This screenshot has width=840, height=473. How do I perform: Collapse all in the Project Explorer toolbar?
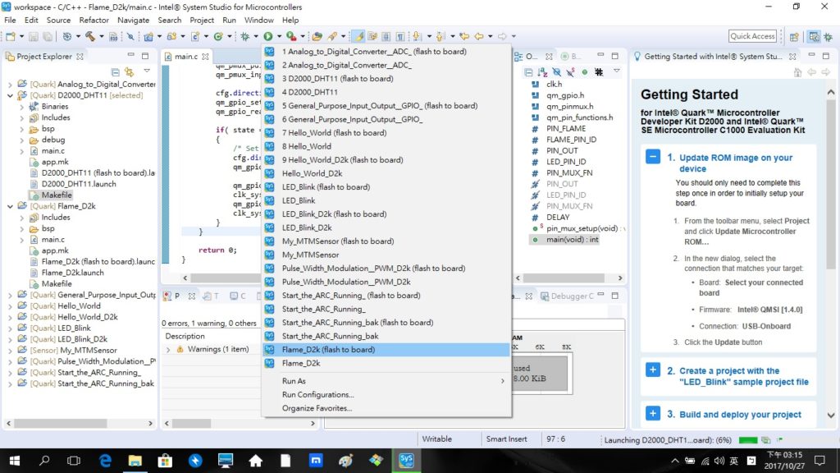click(115, 72)
